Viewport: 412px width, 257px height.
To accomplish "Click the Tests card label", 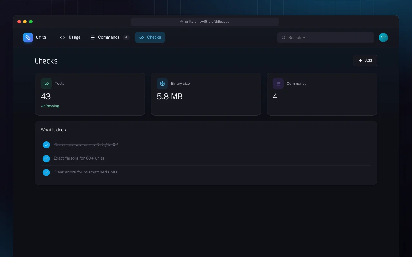I will pos(60,84).
